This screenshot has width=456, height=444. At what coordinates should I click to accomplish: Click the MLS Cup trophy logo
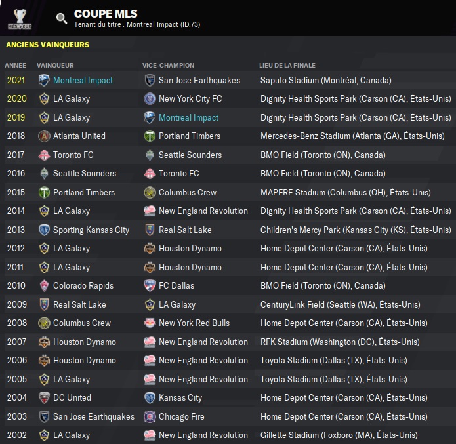tap(20, 19)
